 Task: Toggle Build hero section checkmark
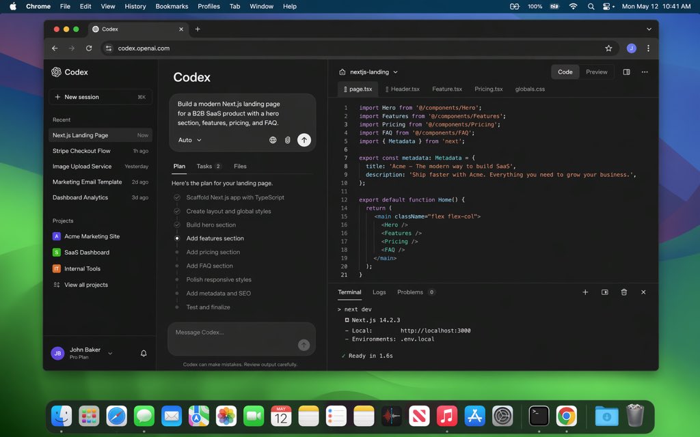coord(177,225)
